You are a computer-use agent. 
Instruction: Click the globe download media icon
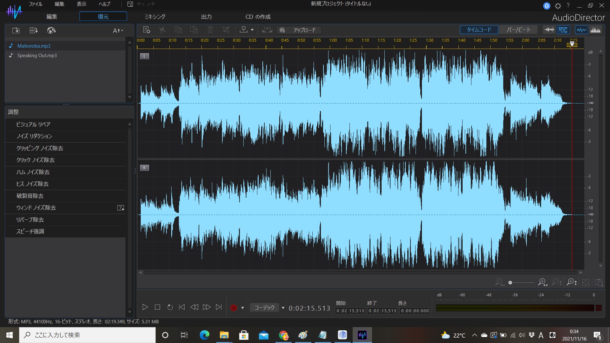51,30
